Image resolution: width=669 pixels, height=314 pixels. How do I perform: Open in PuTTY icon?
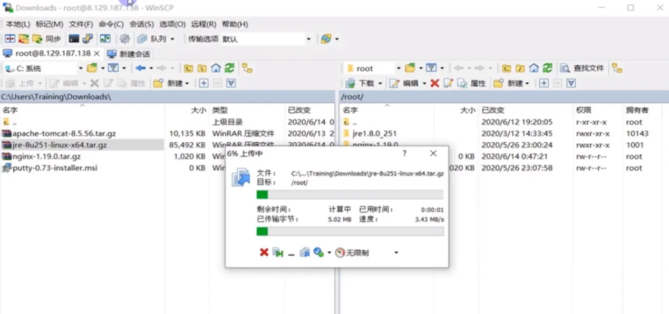[88, 39]
